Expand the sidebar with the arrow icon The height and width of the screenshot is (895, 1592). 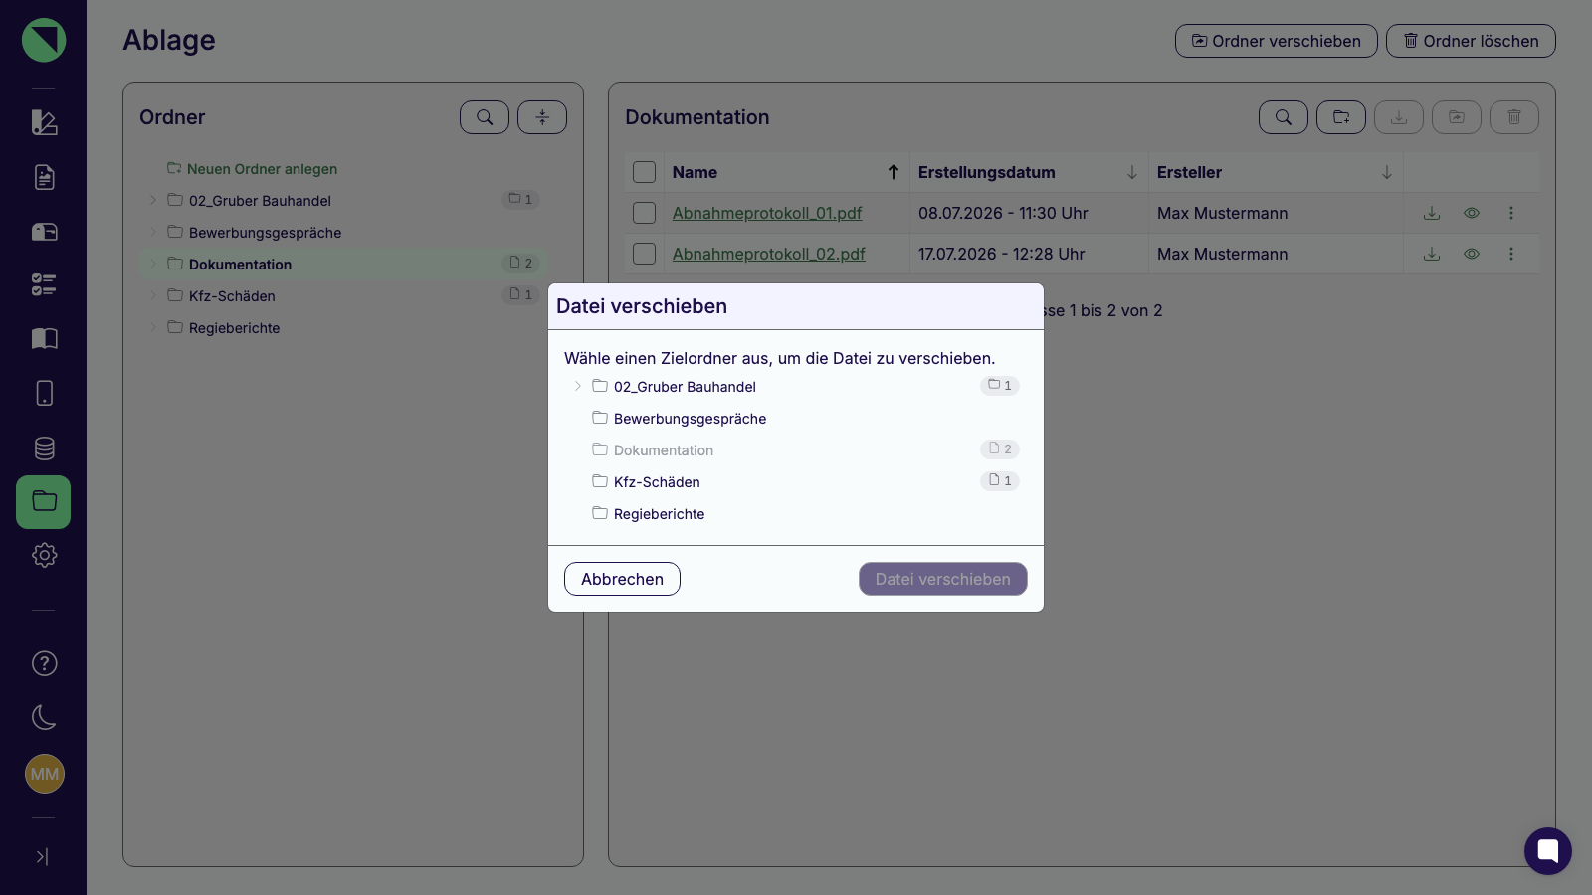[x=42, y=856]
